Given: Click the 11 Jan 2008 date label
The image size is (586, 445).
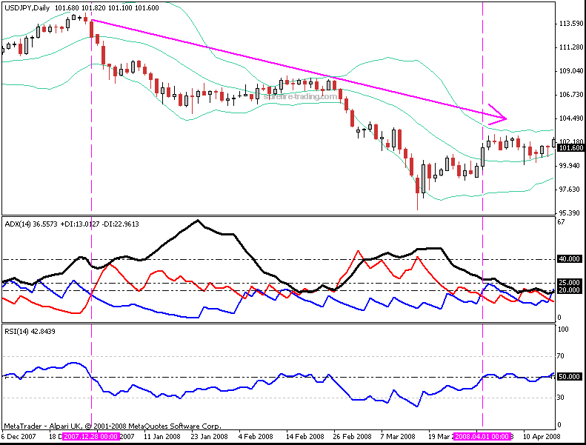Looking at the screenshot, I should point(162,436).
